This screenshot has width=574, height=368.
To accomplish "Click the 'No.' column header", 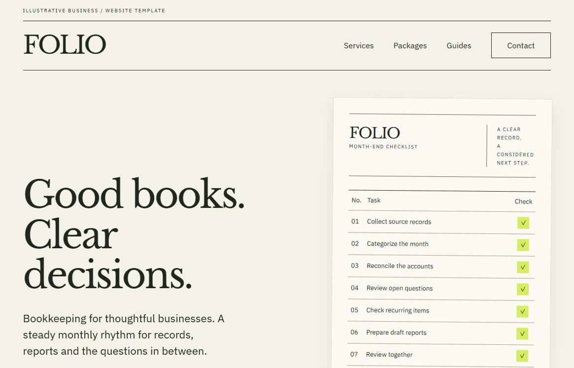I will [356, 201].
